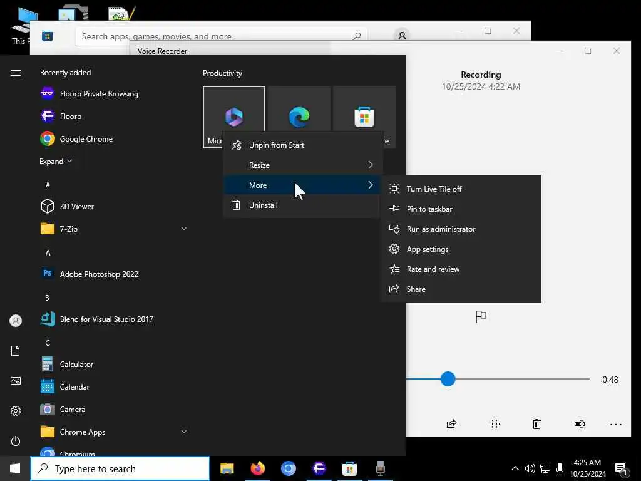Click Voice Recorder taskbar icon
The width and height of the screenshot is (641, 481).
click(380, 468)
